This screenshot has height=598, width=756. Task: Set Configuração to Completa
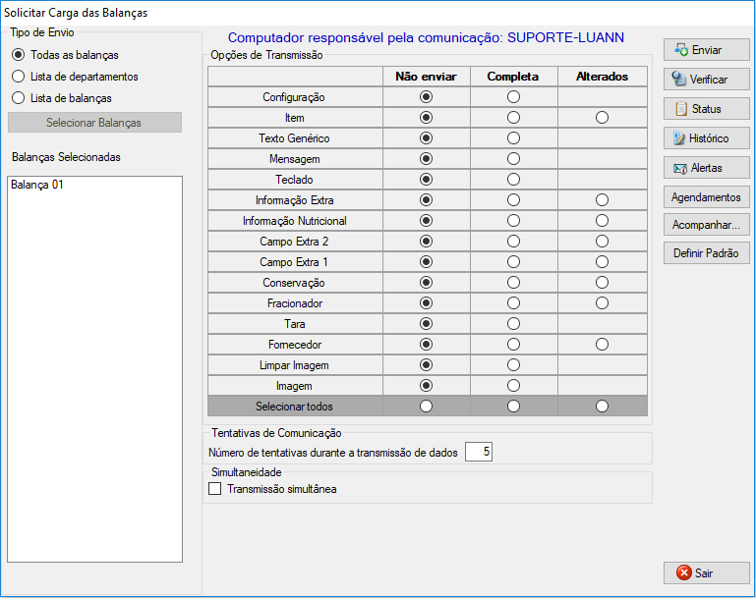513,97
